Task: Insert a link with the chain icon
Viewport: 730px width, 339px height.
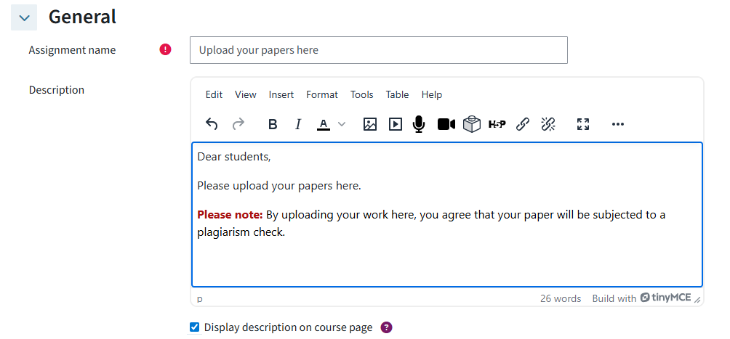Action: tap(523, 124)
